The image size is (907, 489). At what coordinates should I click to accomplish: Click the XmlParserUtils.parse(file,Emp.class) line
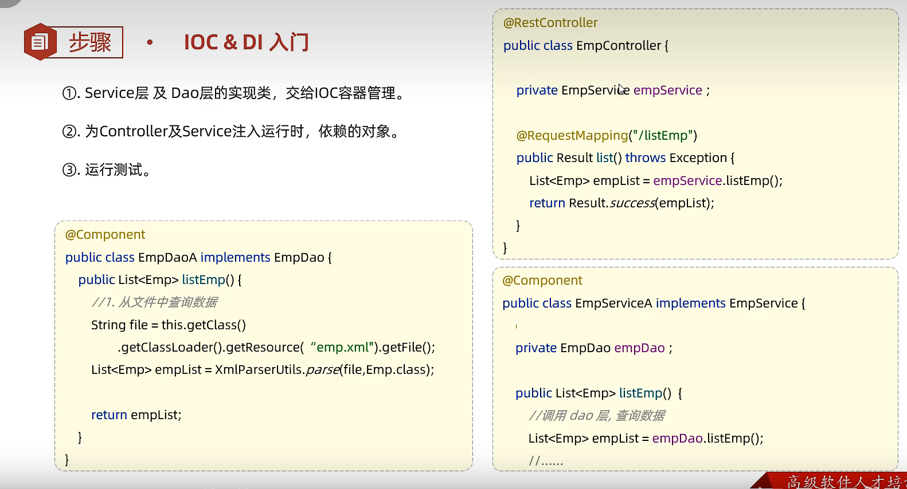pyautogui.click(x=263, y=370)
